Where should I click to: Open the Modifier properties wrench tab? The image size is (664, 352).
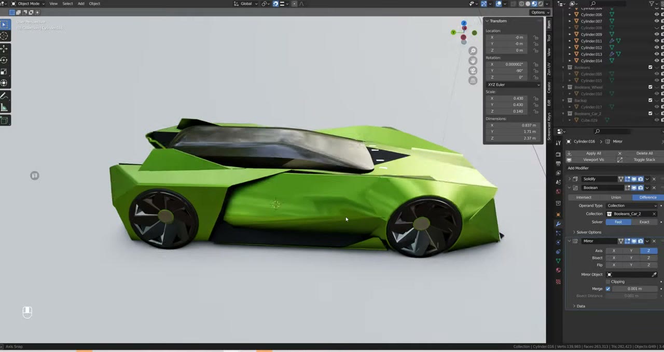558,223
